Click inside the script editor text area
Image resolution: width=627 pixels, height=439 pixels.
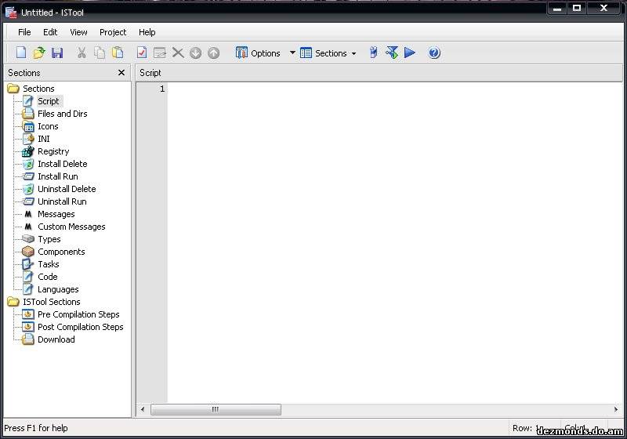point(392,235)
